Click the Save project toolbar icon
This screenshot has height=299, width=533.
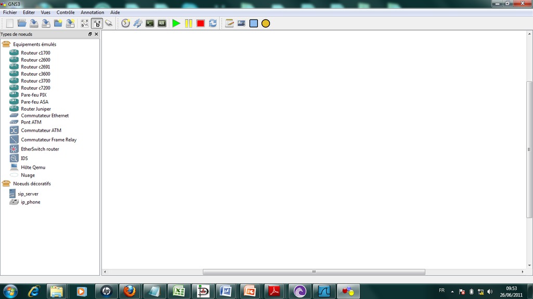[34, 23]
